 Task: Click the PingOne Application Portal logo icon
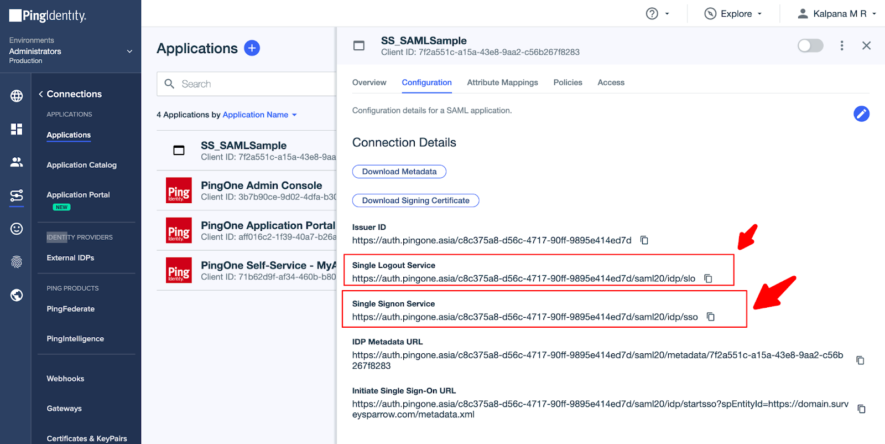pos(179,230)
